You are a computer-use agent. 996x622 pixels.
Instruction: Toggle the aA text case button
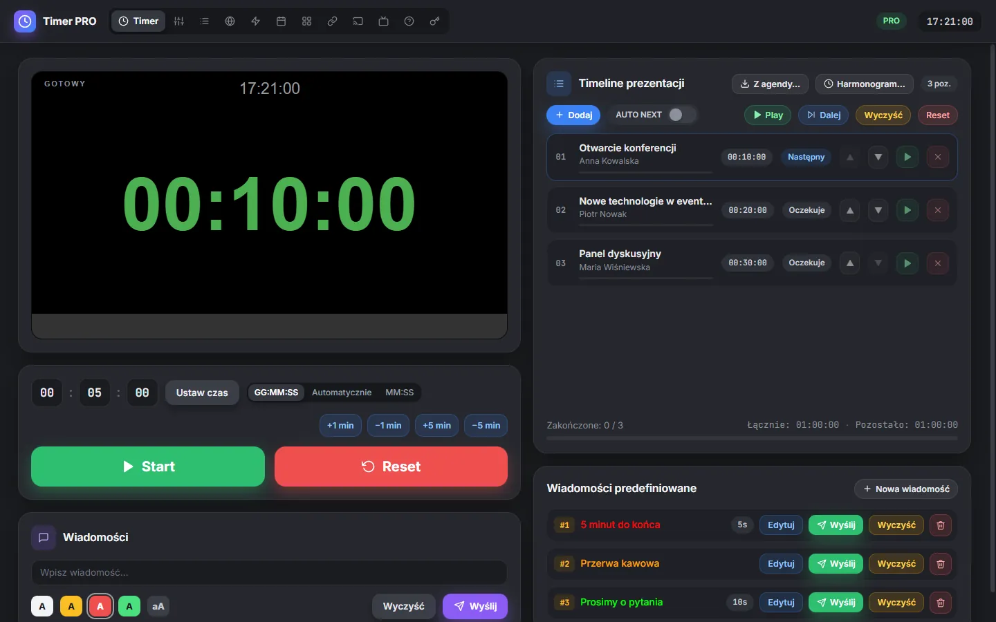(158, 606)
